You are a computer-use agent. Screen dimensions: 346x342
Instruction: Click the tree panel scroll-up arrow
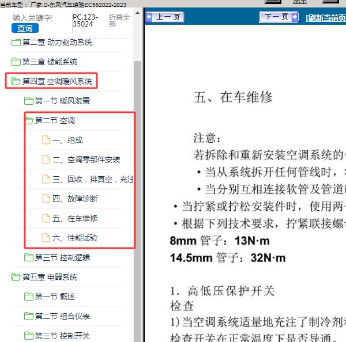137,13
